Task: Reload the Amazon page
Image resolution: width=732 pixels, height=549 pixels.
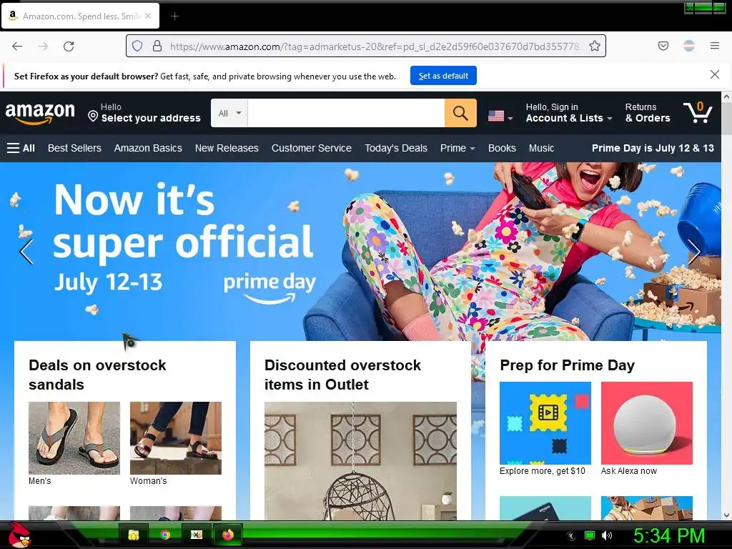Action: (69, 46)
